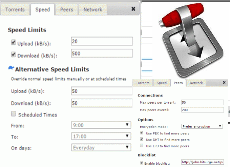
Task: Enable the Scheduled Times checkbox
Action: (x=14, y=114)
